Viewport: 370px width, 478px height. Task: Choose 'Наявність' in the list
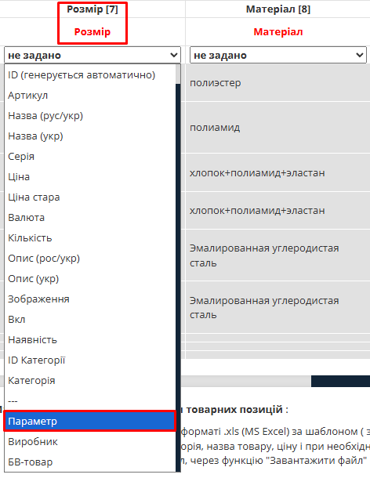coord(90,339)
